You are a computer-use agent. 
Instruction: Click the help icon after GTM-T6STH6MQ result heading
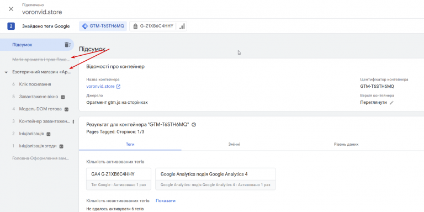(194, 125)
